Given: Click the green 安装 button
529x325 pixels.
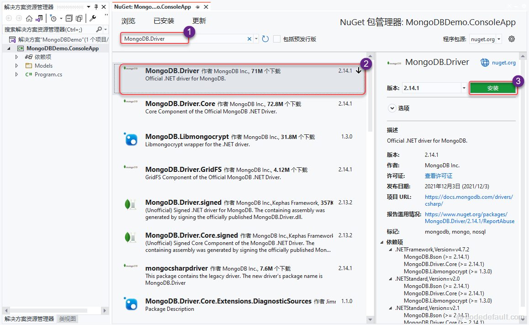Looking at the screenshot, I should click(x=493, y=87).
